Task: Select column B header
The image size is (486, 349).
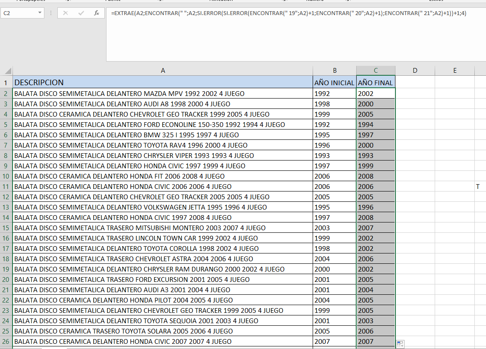Action: (335, 71)
